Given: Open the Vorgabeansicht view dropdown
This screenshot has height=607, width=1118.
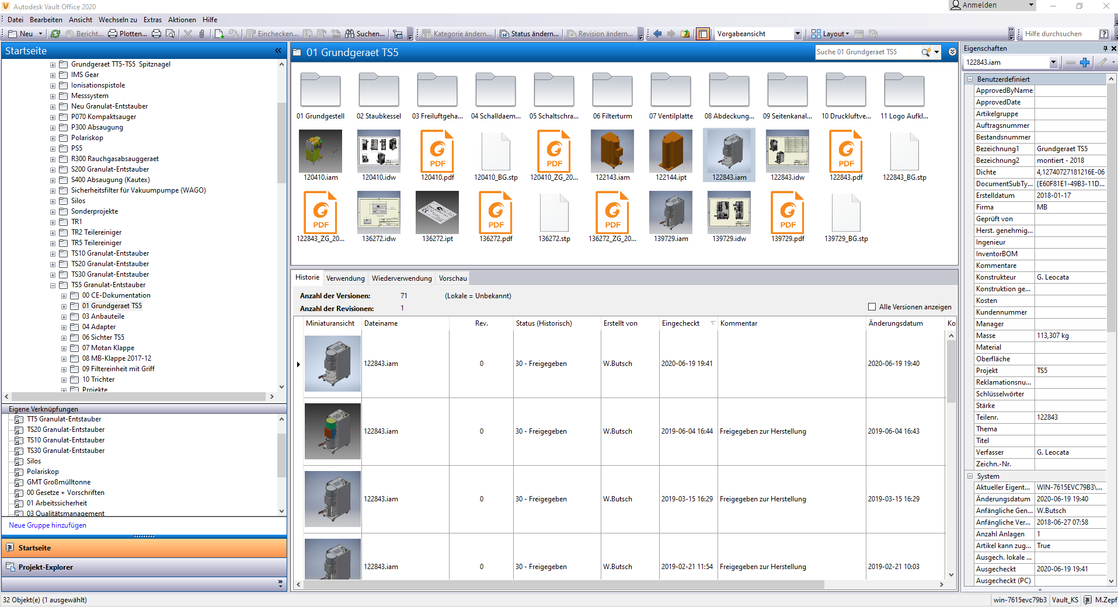Looking at the screenshot, I should click(797, 34).
